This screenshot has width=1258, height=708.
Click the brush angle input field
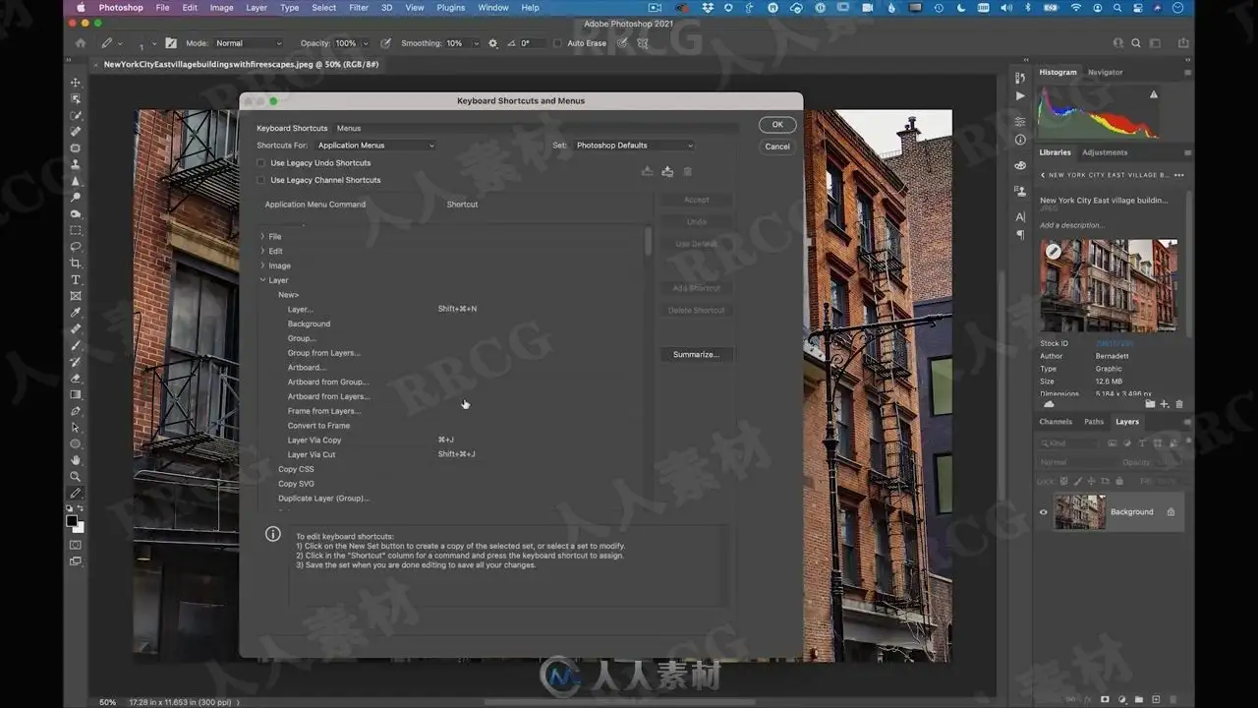(532, 43)
